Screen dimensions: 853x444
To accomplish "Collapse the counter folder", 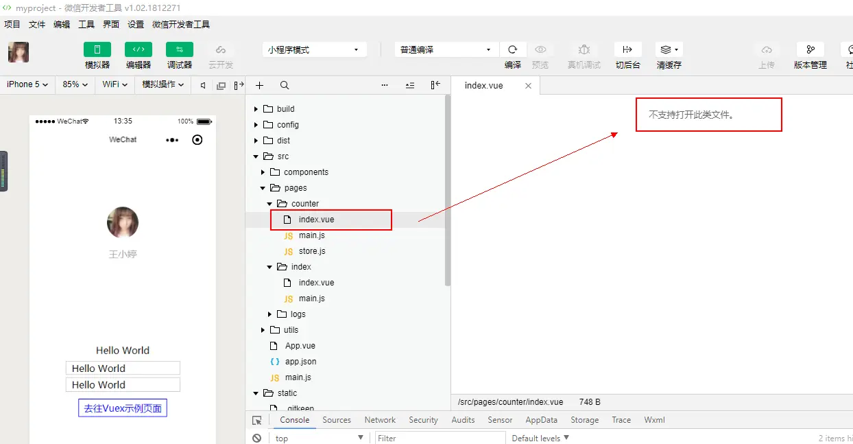I will tap(270, 204).
